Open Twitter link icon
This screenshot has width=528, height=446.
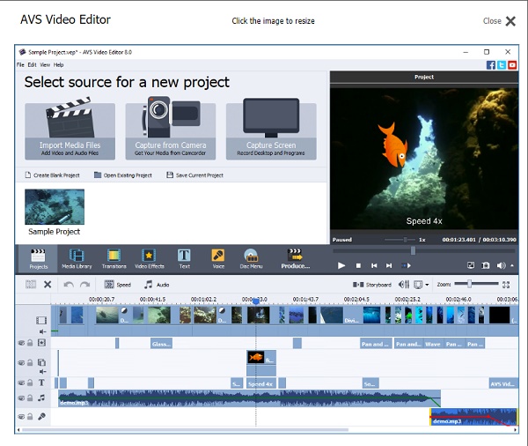coord(502,64)
